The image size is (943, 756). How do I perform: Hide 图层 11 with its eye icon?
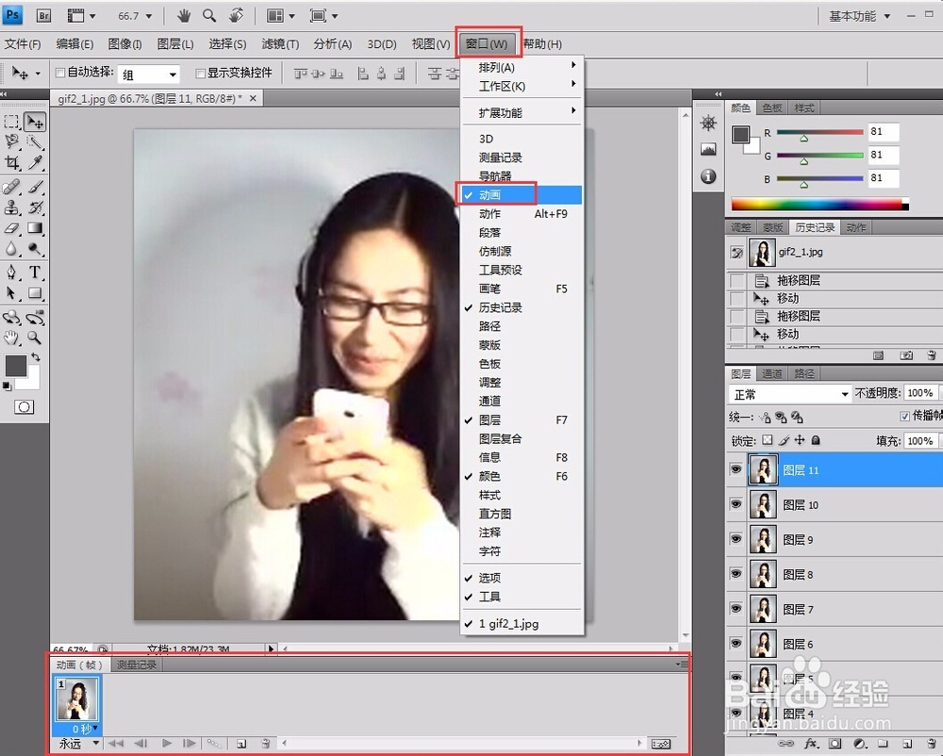pyautogui.click(x=736, y=469)
